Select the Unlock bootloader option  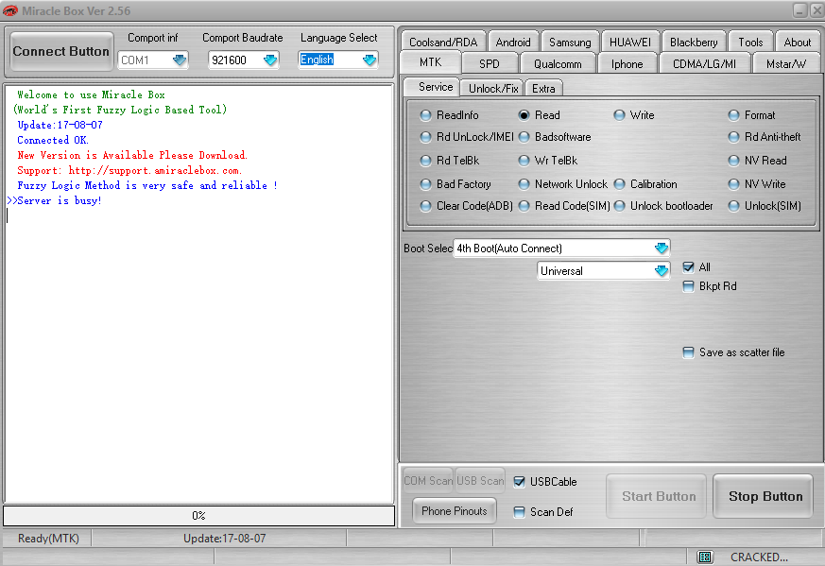coord(663,206)
